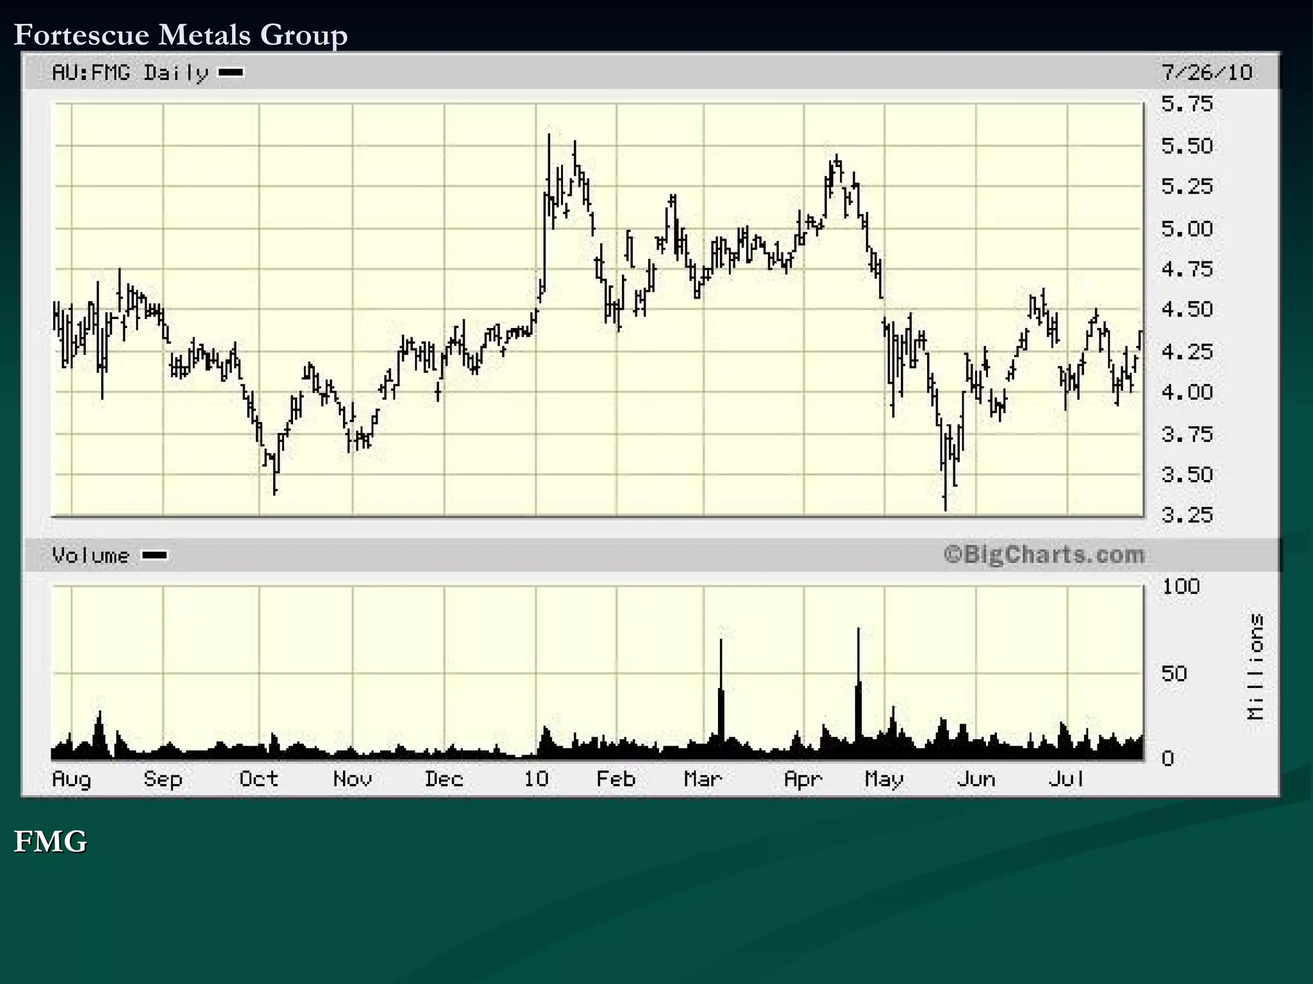The width and height of the screenshot is (1313, 984).
Task: Click the 3.50 price axis label
Action: pos(1187,475)
